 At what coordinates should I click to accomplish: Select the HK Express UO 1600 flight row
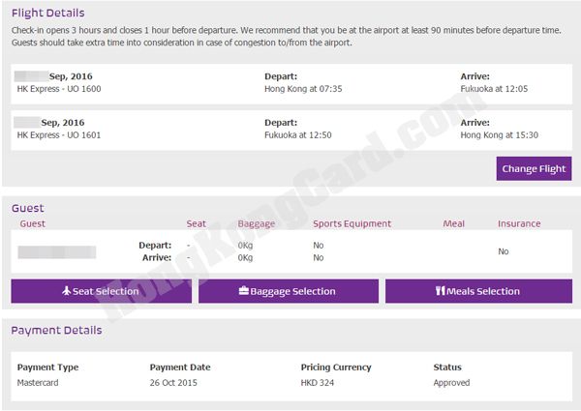59,89
